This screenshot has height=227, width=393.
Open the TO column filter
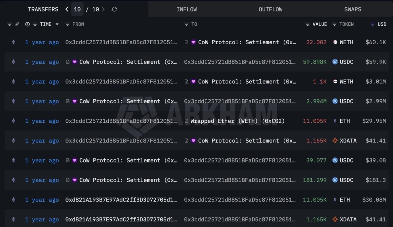coord(186,24)
